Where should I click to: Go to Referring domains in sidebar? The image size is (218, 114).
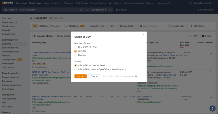11,52
